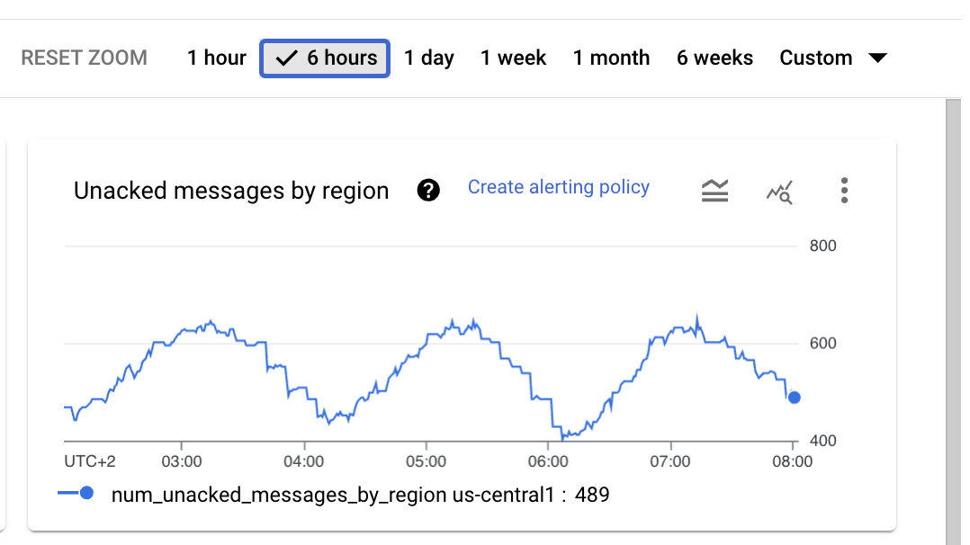Open the chart overflow menu (three dots)
Screen dimensions: 970x545
coord(844,190)
